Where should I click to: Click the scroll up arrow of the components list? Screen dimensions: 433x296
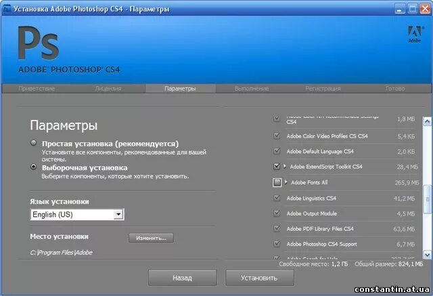tap(427, 121)
